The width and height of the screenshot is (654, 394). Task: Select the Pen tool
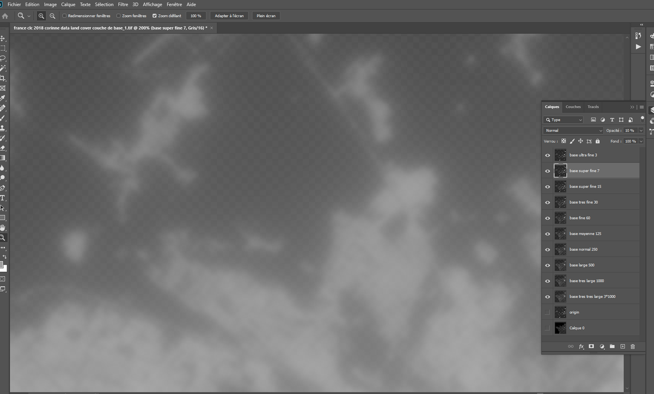coord(3,188)
